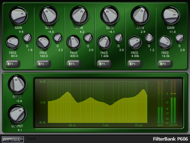Click the Q value 2.2
Screen dimensions: 190x143
point(61,50)
